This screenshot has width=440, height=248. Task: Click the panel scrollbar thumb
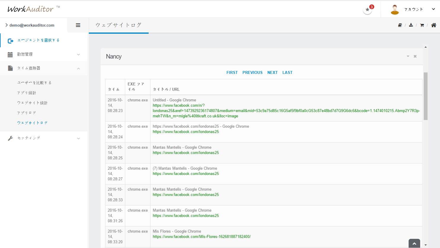coord(425,96)
